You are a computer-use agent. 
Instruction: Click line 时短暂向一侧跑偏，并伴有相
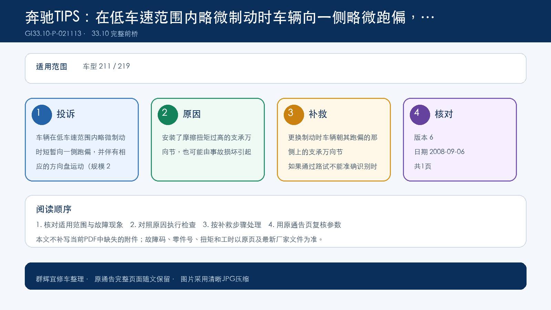pyautogui.click(x=81, y=152)
